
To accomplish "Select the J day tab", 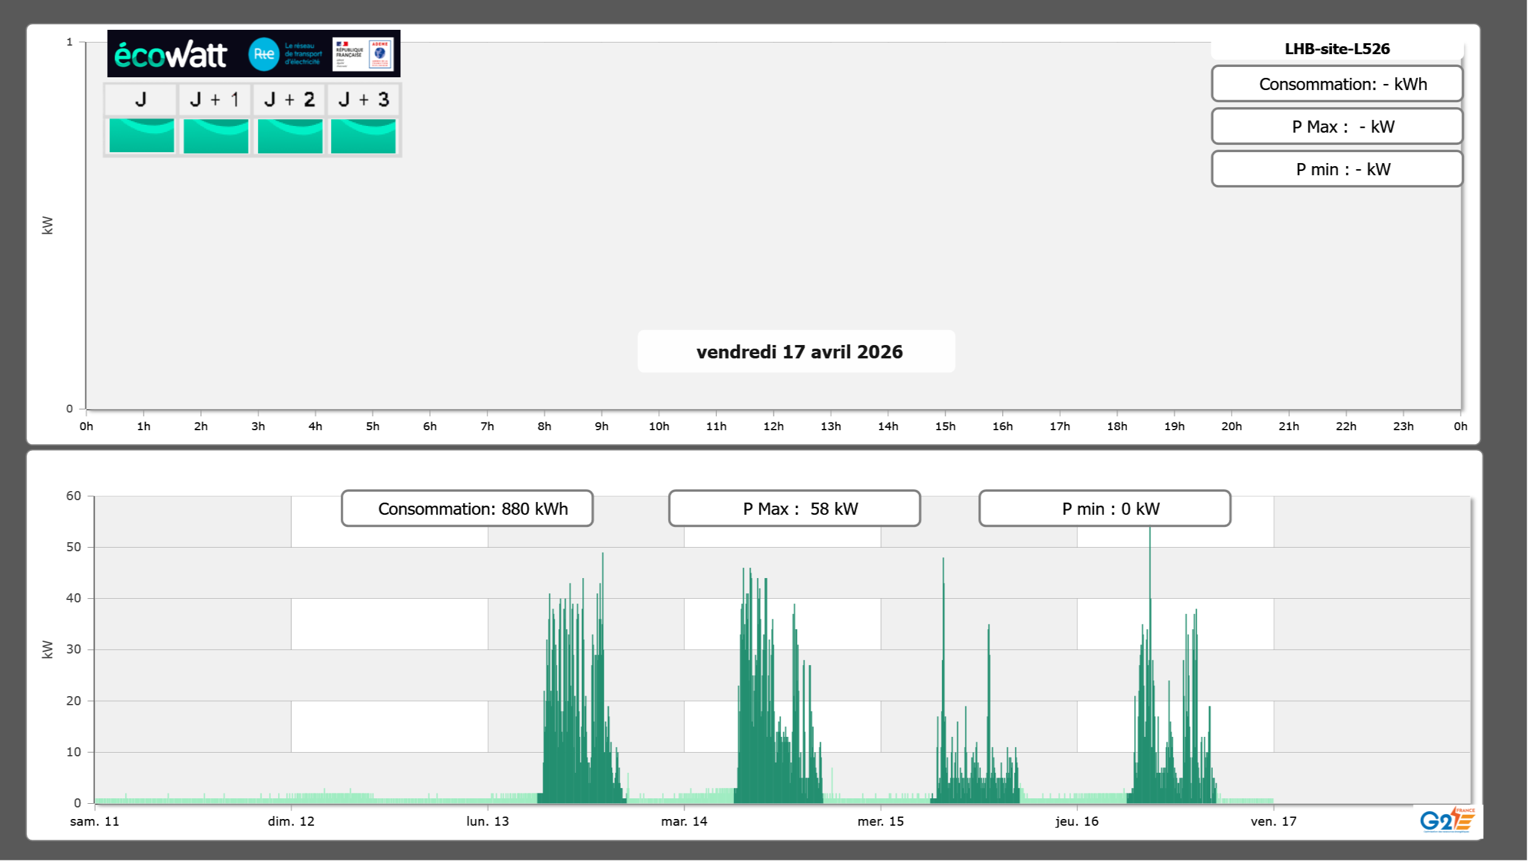I will tap(141, 99).
